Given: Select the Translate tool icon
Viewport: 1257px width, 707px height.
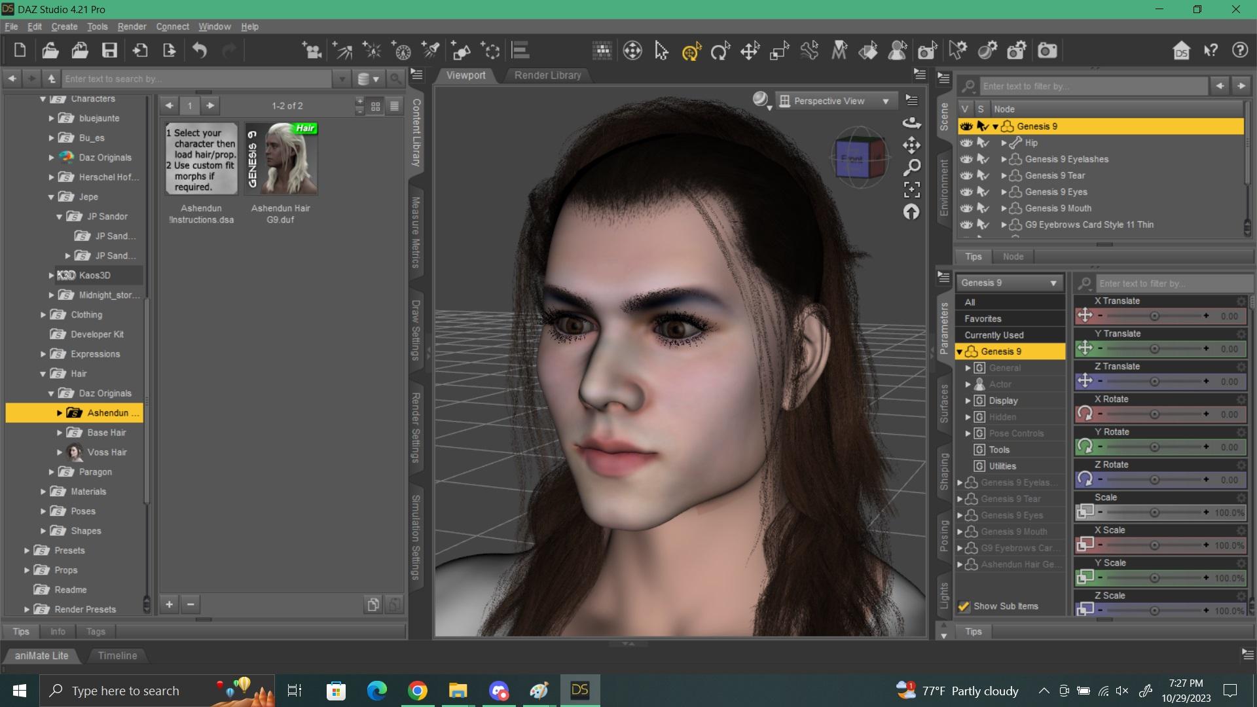Looking at the screenshot, I should (x=750, y=50).
